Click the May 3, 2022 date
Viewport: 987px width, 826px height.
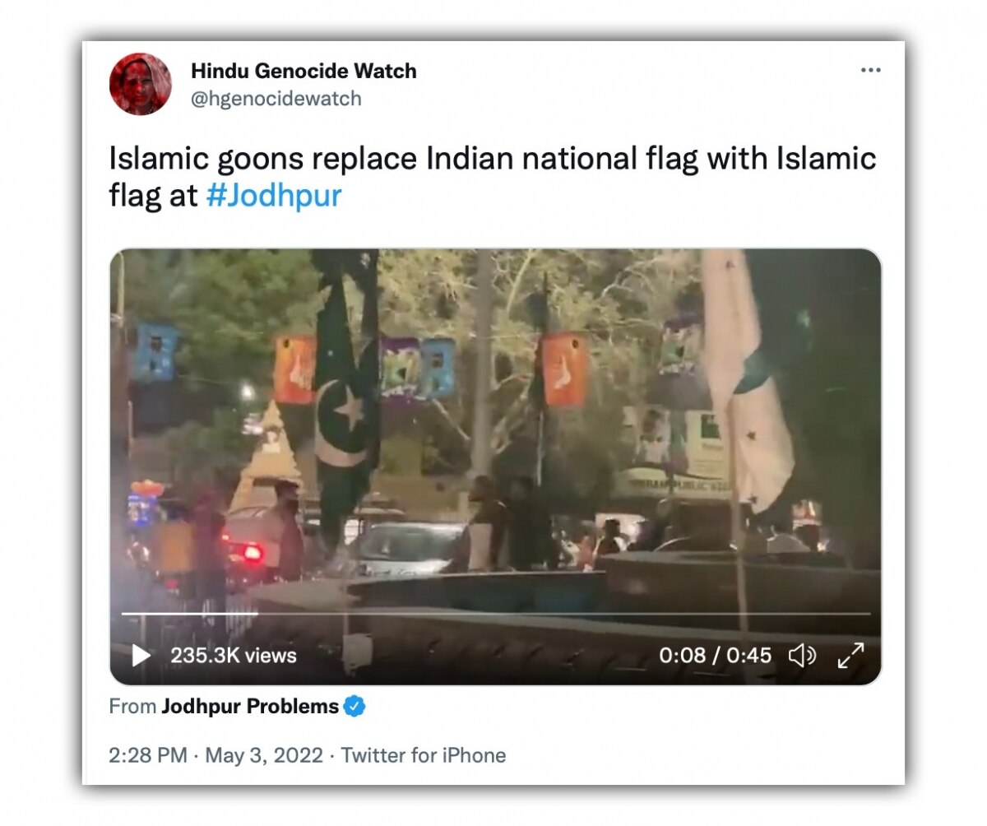coord(264,755)
